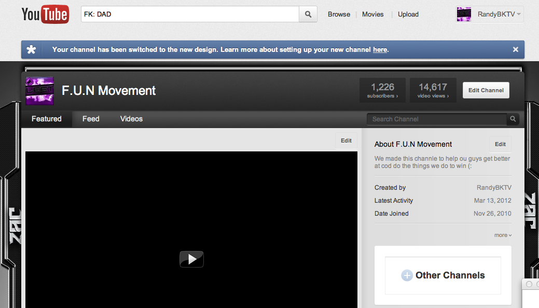Screen dimensions: 539x308
Task: Click the Other Channels label
Action: 450,275
